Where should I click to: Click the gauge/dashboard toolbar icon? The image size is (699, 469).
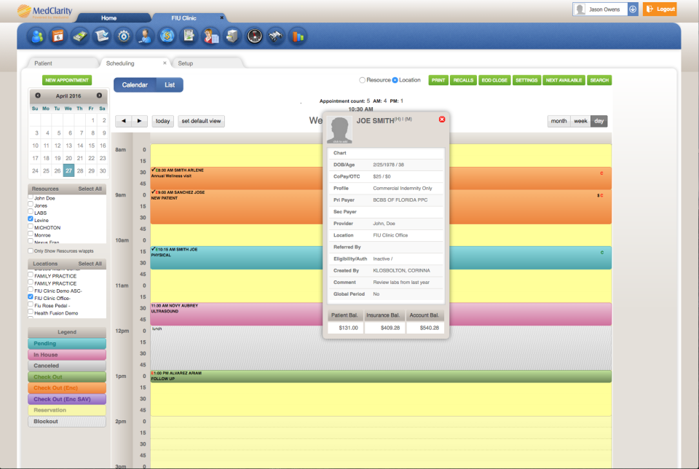(254, 35)
